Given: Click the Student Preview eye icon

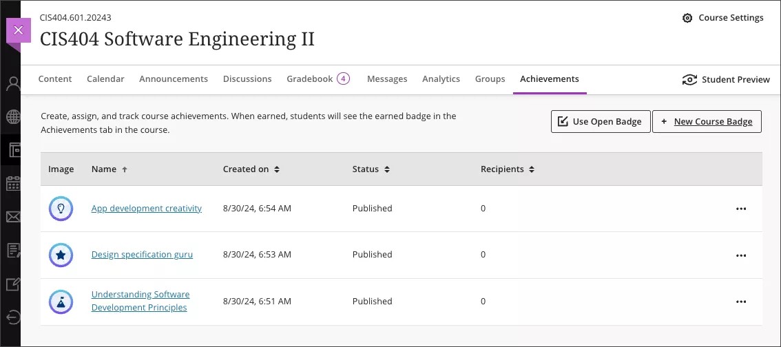Looking at the screenshot, I should (689, 80).
